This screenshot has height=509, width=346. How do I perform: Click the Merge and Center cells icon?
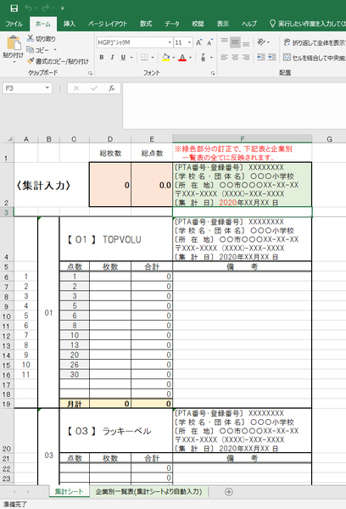(287, 58)
